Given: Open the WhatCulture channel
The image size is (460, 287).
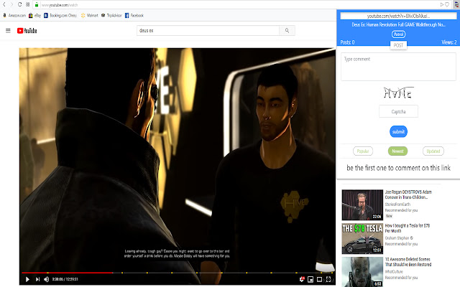Looking at the screenshot, I should (394, 271).
